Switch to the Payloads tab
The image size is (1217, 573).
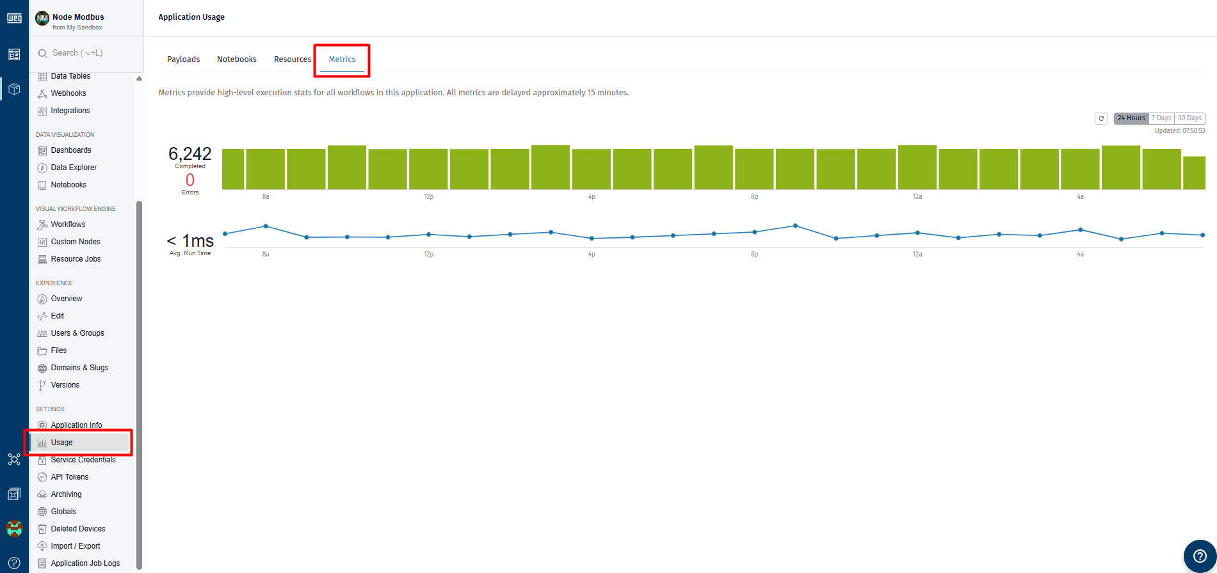coord(184,59)
